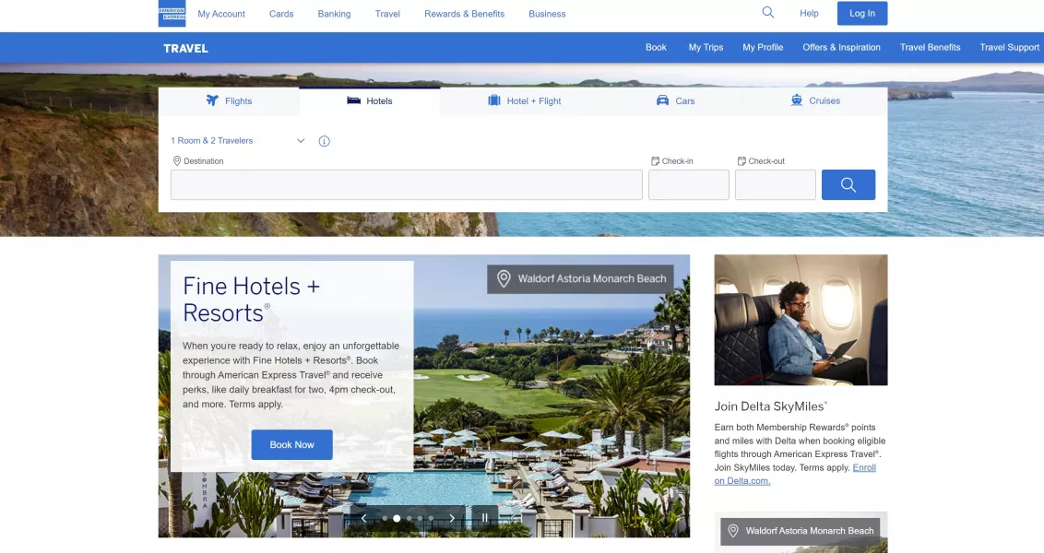
Task: Switch to the Hotel + Flight tab
Action: (525, 101)
